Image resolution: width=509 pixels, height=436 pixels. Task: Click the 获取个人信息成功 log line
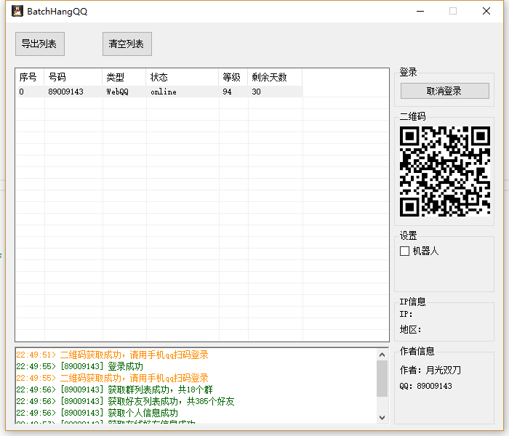click(97, 413)
